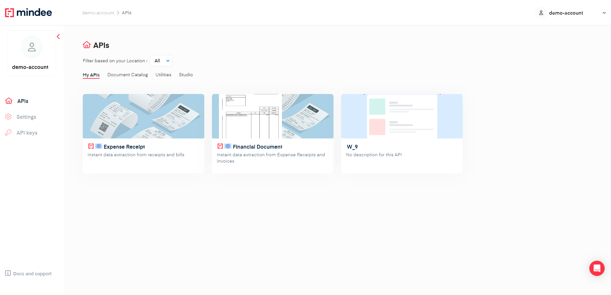Click 'No description for this API' text
Image resolution: width=611 pixels, height=295 pixels.
[x=374, y=155]
